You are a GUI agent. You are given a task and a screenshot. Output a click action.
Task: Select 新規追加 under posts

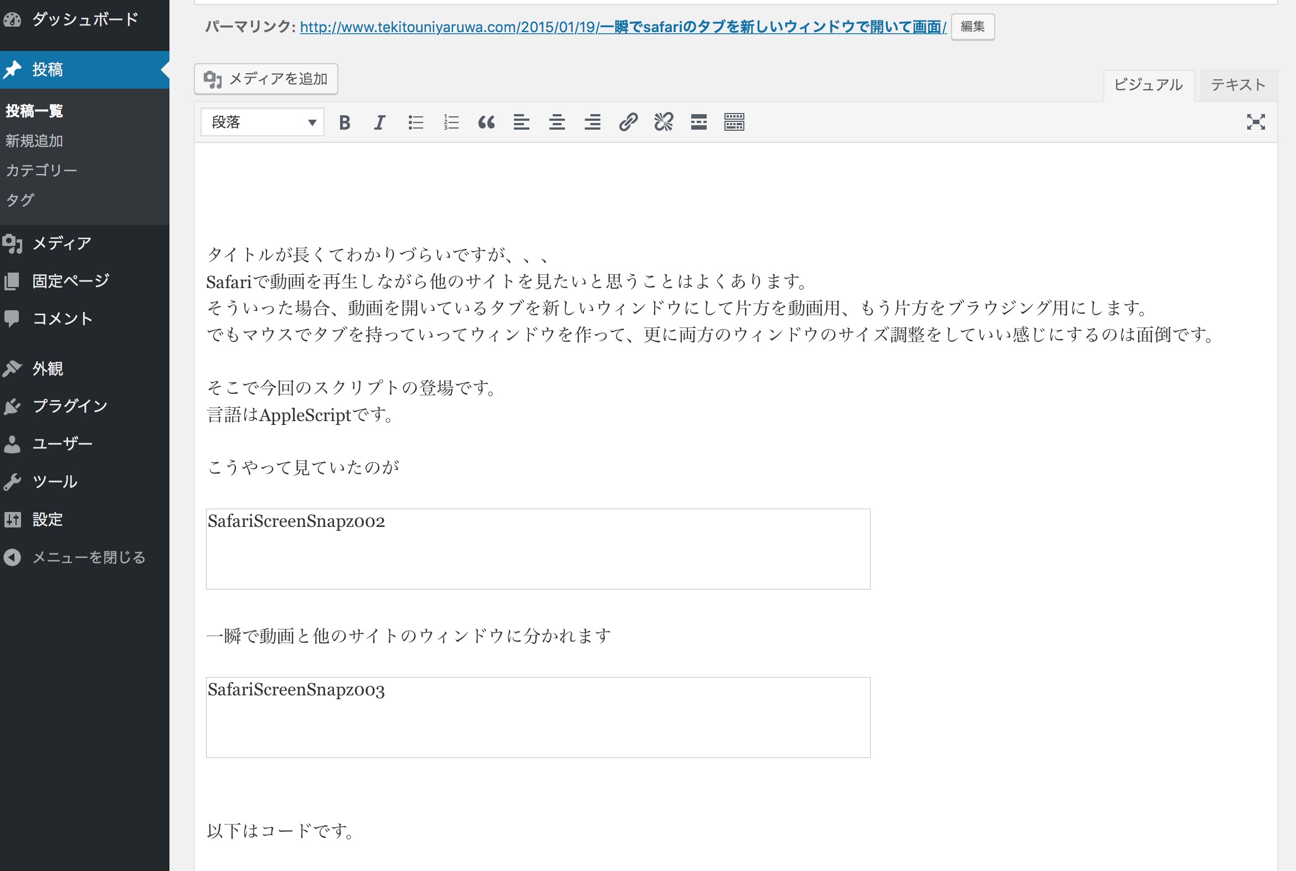(x=34, y=141)
